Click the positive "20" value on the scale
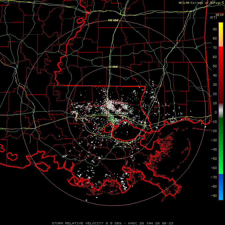Image resolution: width=225 pixels, height=225 pixels. point(215,94)
